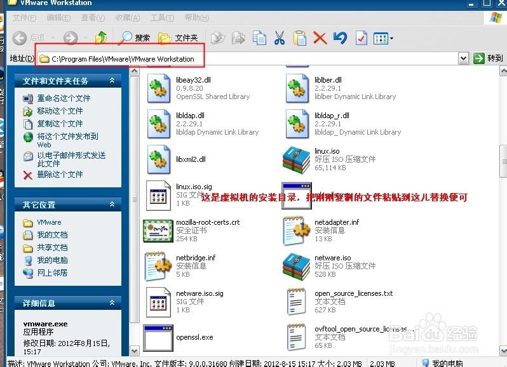Open the 文件(F) menu
Image resolution: width=507 pixels, height=367 pixels.
point(25,18)
